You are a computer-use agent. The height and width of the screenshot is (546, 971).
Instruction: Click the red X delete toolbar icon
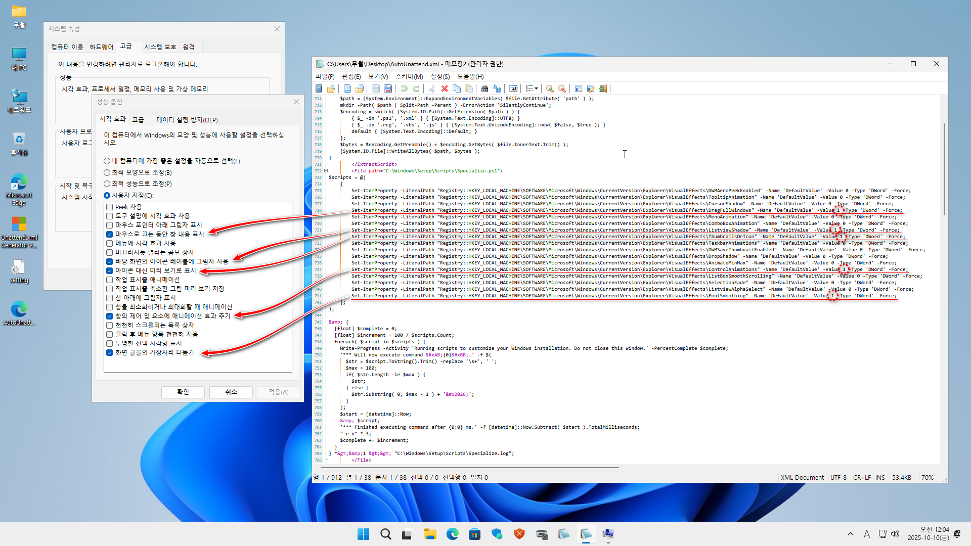click(445, 88)
